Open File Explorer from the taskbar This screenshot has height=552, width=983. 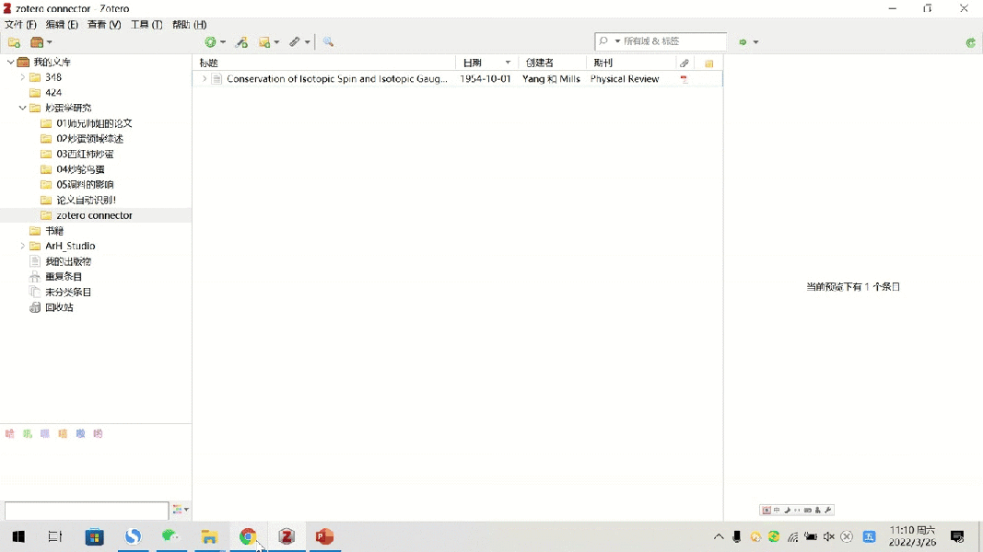pyautogui.click(x=209, y=536)
